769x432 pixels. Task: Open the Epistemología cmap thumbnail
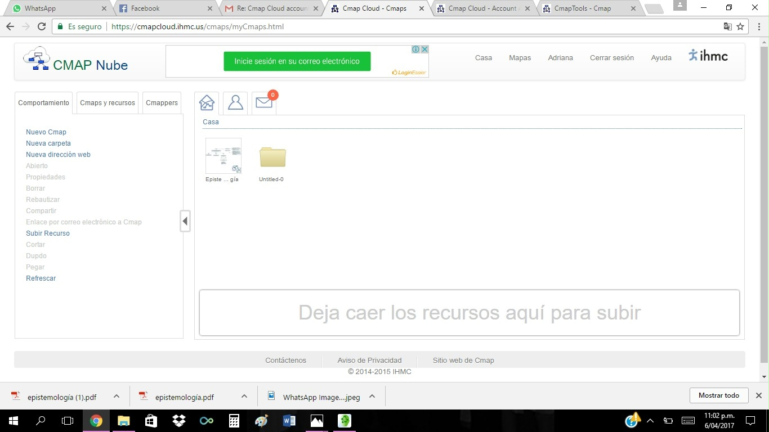pyautogui.click(x=223, y=156)
